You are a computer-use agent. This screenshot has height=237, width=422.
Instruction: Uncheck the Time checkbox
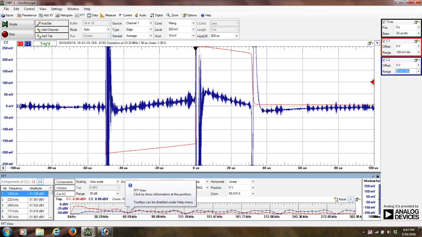click(384, 22)
